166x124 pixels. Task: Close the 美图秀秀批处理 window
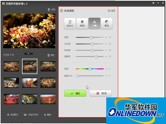point(163,3)
